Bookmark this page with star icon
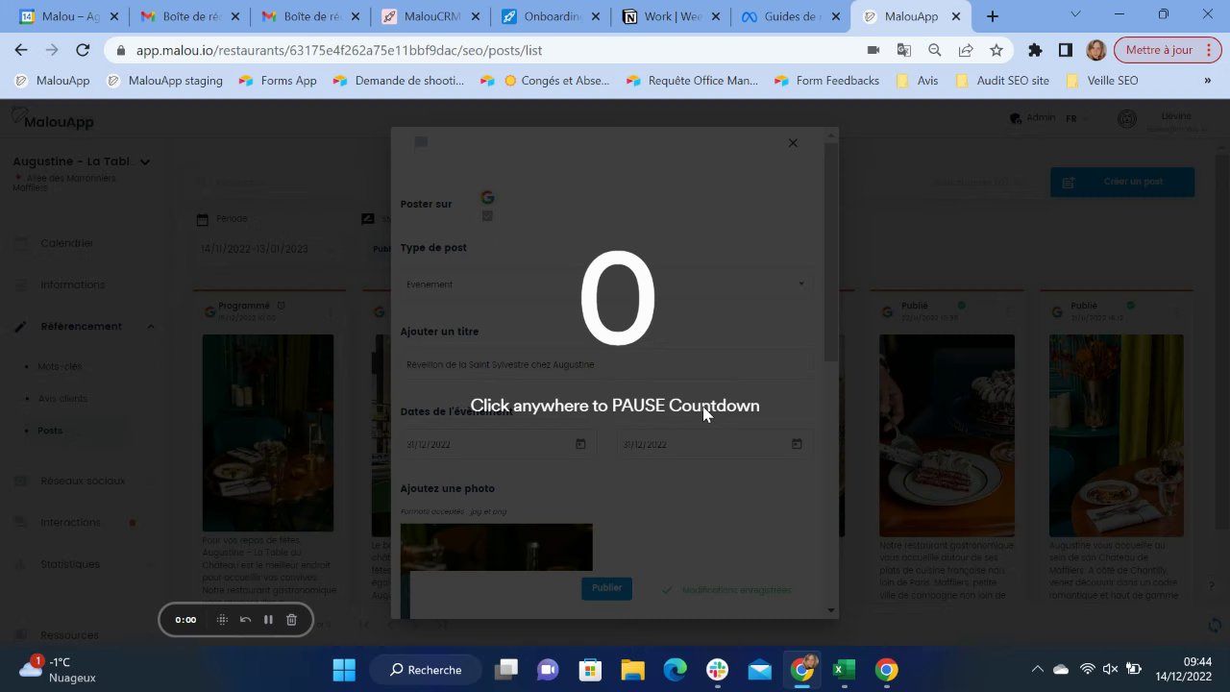Viewport: 1230px width, 692px height. pyautogui.click(x=996, y=50)
